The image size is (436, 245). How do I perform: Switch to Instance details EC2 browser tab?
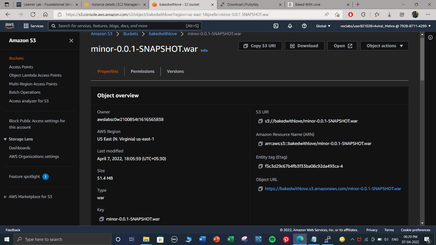[115, 4]
